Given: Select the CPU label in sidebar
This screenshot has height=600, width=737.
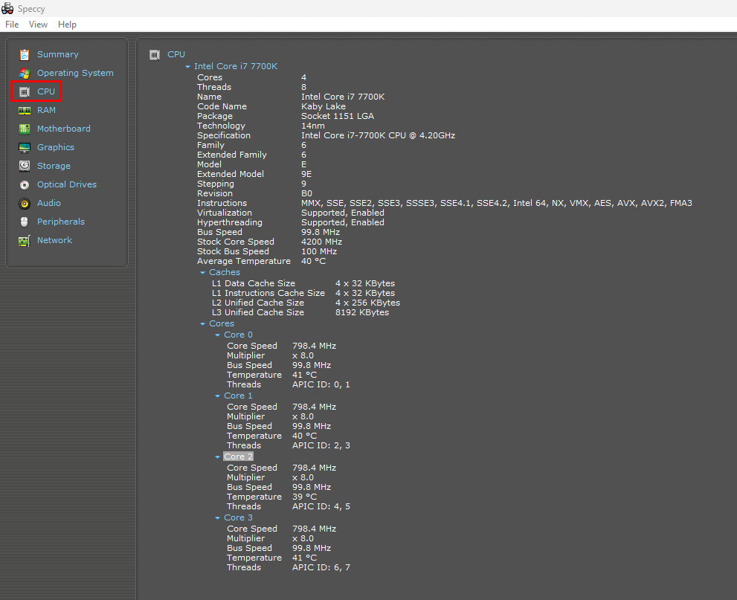Looking at the screenshot, I should [x=46, y=91].
